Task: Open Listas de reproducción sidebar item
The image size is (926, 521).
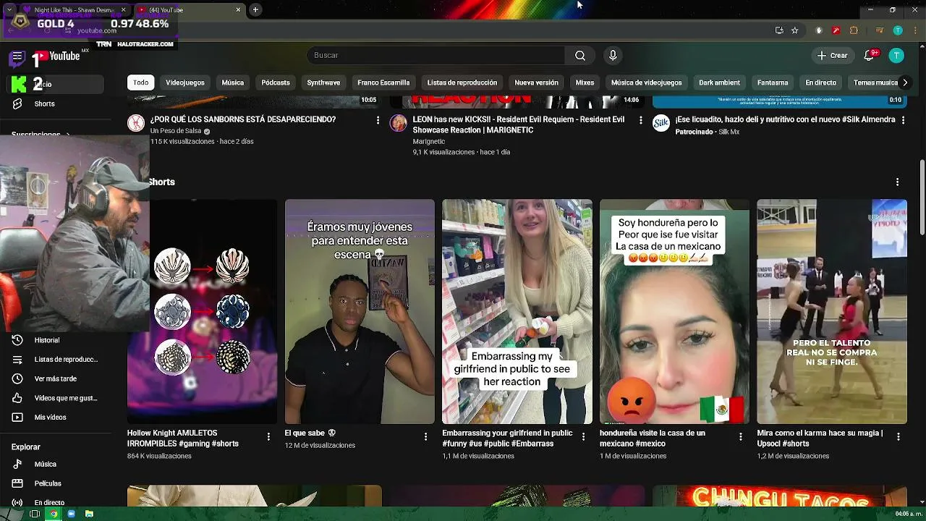Action: click(66, 360)
